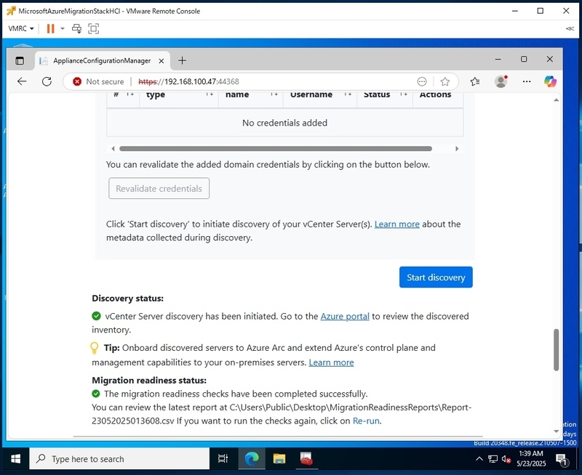The image size is (582, 475).
Task: Add this page to favorites star
Action: (445, 81)
